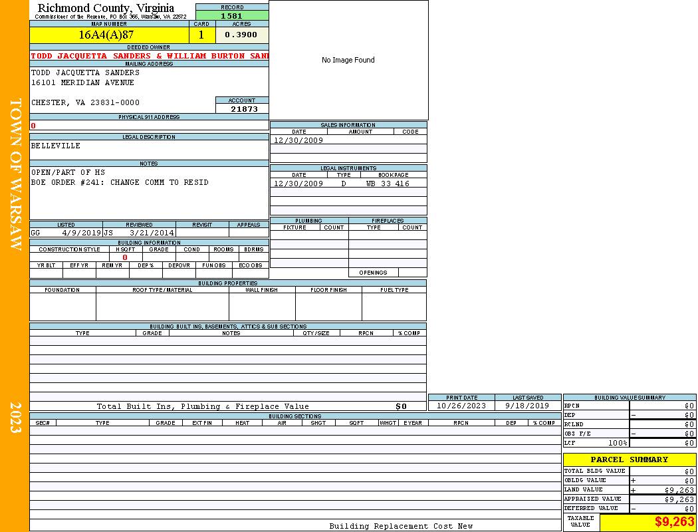This screenshot has width=698, height=532.
Task: Click the reviewed date 3/21/2014
Action: (152, 233)
